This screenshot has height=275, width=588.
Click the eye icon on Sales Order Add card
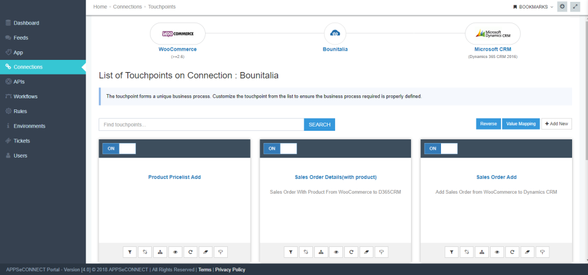click(497, 252)
